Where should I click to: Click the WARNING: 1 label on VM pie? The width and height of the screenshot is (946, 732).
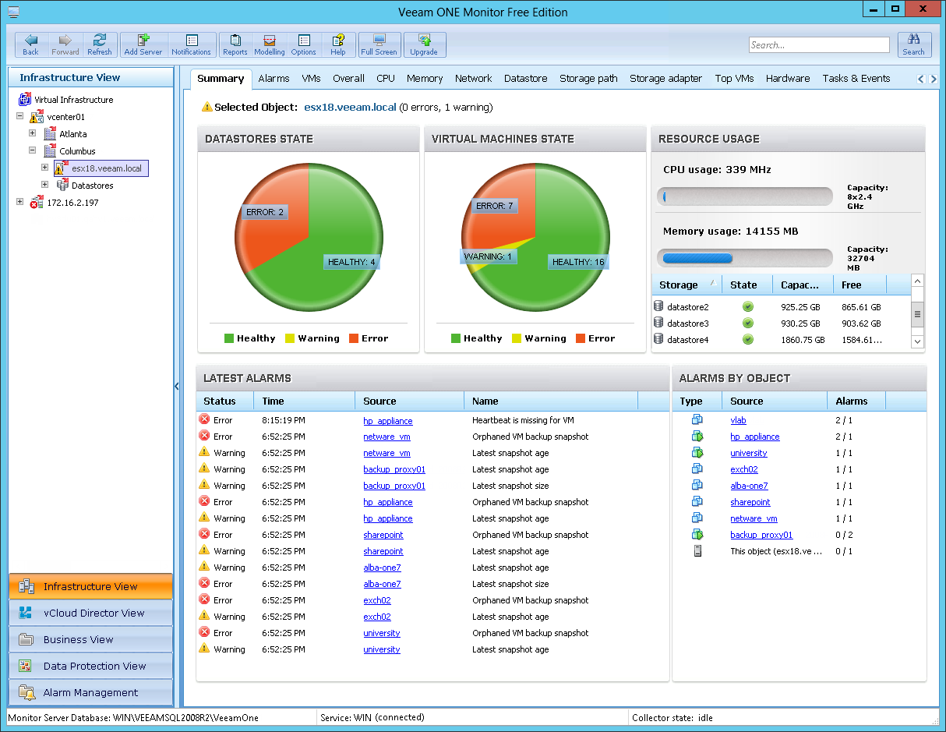click(x=488, y=256)
